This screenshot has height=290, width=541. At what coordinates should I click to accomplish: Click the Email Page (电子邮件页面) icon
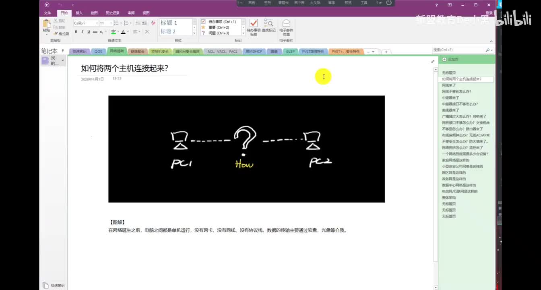[x=286, y=23]
